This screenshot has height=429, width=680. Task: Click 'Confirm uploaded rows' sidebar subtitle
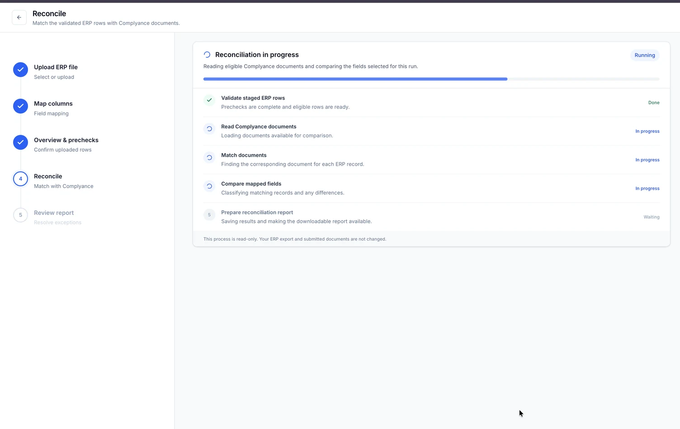coord(63,150)
